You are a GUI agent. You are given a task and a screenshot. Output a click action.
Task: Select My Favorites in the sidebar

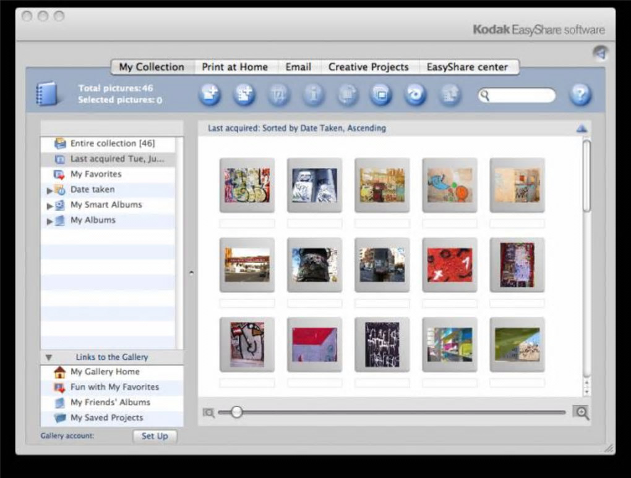(x=108, y=174)
